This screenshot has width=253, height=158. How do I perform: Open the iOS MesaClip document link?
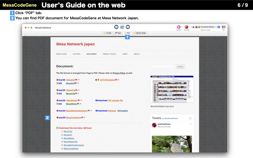[71, 94]
